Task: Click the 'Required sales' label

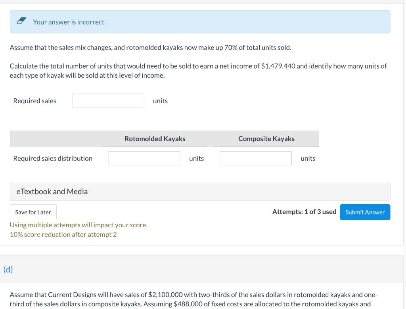Action: point(35,101)
